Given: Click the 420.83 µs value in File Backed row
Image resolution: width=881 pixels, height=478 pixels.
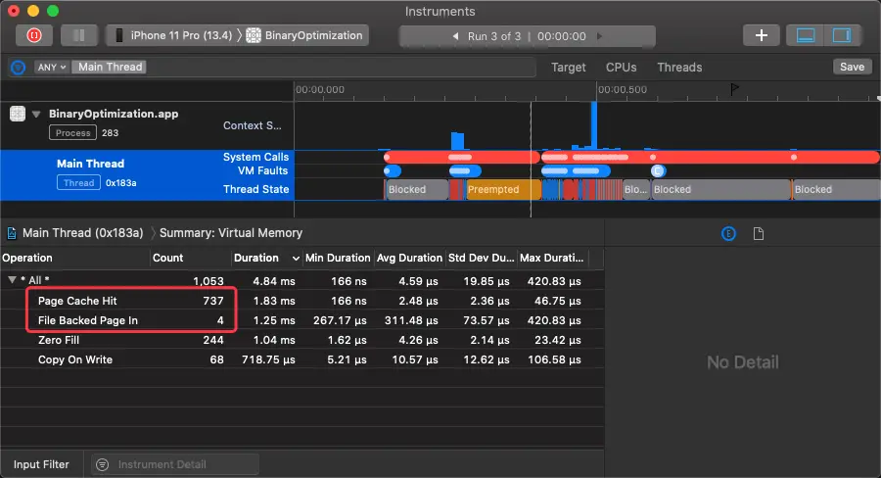Looking at the screenshot, I should [554, 320].
